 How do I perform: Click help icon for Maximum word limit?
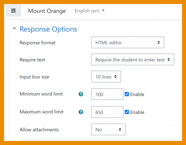(81, 112)
